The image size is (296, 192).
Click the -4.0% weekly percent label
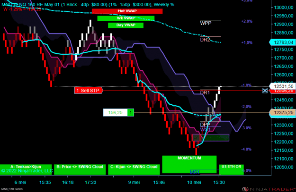tap(246, 150)
